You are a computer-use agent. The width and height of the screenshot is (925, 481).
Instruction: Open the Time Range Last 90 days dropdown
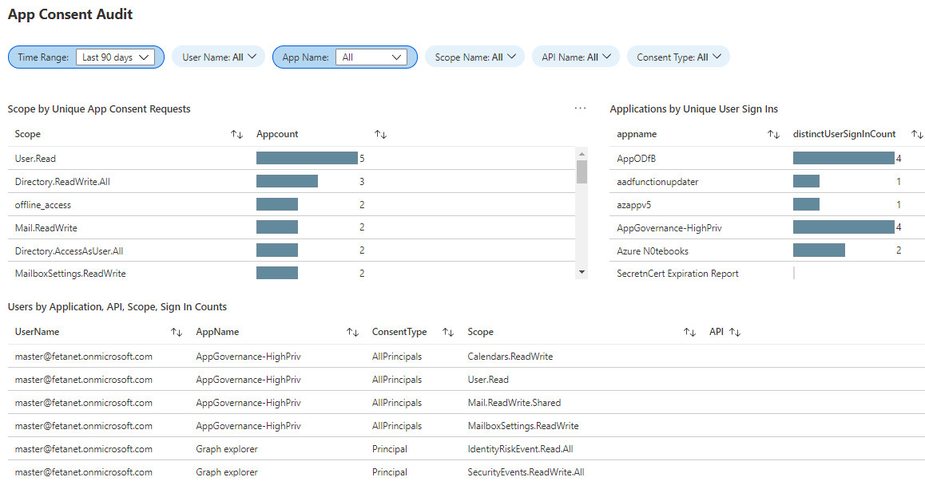[x=116, y=57]
